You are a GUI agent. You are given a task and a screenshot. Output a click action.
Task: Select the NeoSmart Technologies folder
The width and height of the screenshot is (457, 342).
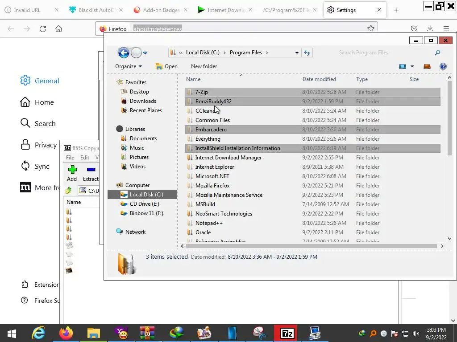312,214
